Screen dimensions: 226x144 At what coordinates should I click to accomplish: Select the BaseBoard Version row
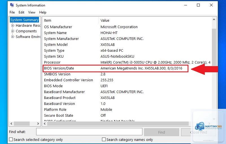coord(127,103)
